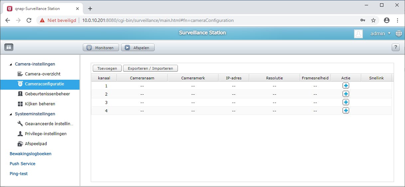Add camera to channel 1 plus icon

346,86
